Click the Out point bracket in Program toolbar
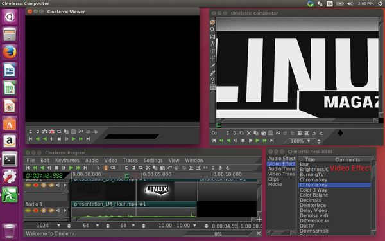The image size is (385, 241). [x=133, y=168]
